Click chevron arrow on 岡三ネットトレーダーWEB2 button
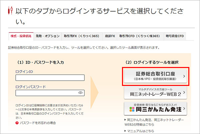The image size is (200, 134). point(184,92)
